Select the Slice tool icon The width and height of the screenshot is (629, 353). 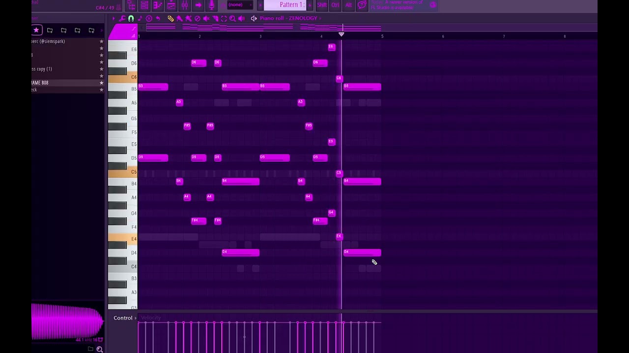click(215, 18)
